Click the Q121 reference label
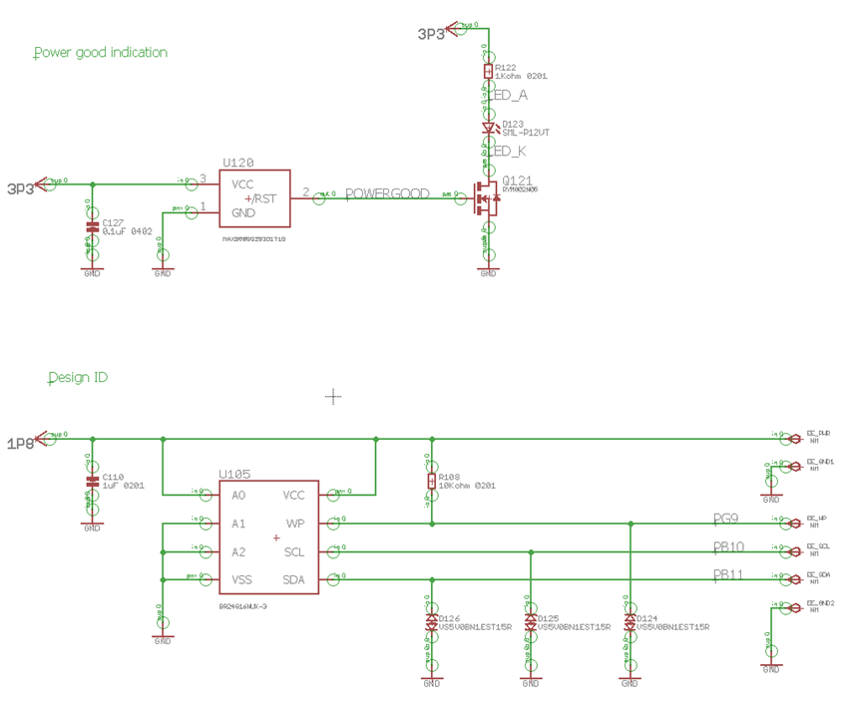850x706 pixels. pyautogui.click(x=517, y=179)
